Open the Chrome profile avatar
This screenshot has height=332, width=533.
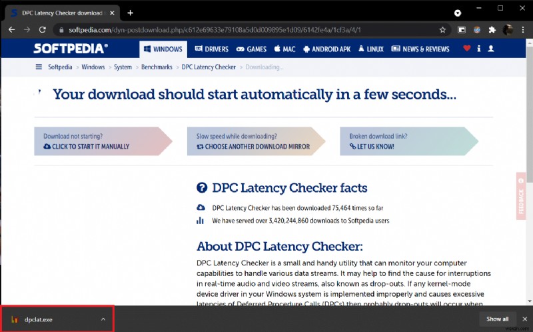coord(508,30)
